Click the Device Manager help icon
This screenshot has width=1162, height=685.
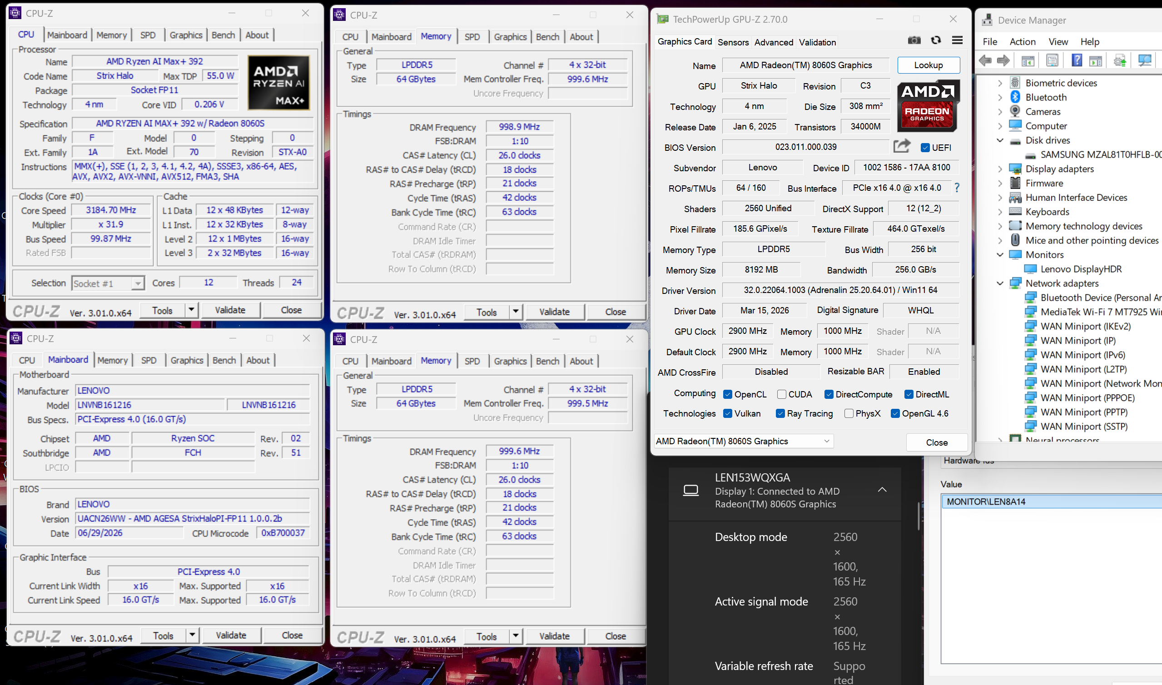pyautogui.click(x=1076, y=60)
